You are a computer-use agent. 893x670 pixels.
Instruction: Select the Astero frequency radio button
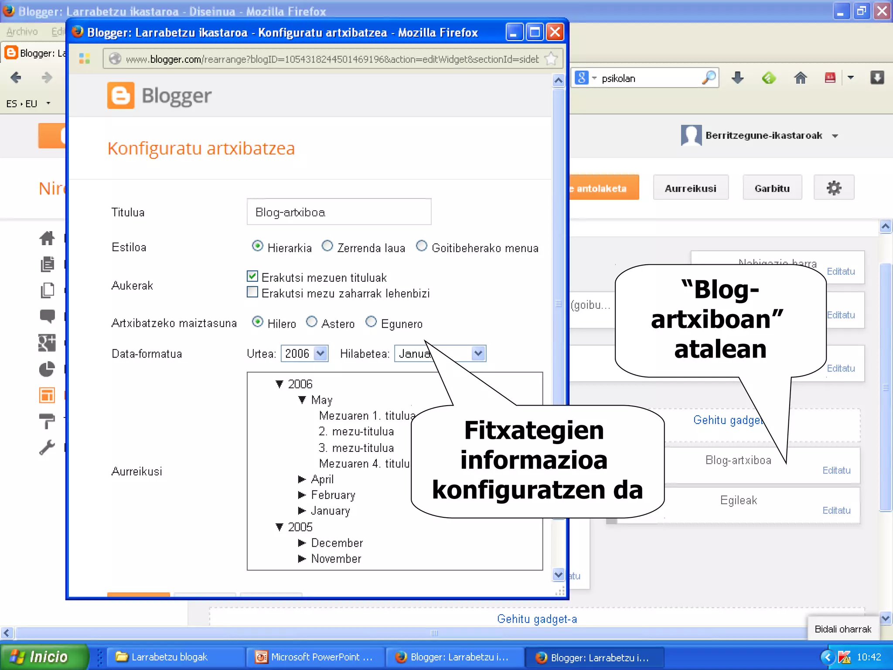pos(311,322)
